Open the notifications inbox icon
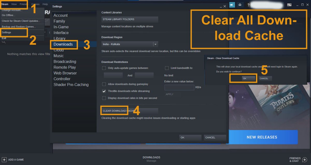 point(240,4)
